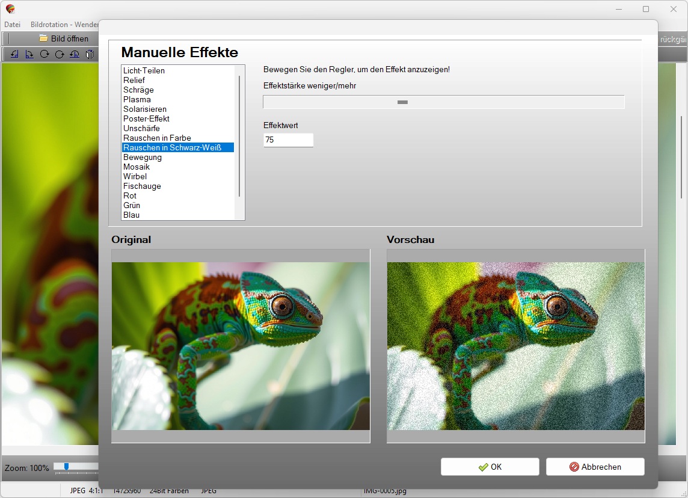Screen dimensions: 688x498
Task: Pick Poster-Effekt from the list
Action: pyautogui.click(x=146, y=118)
